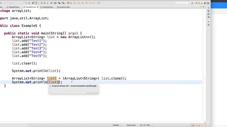Click the lightbulb tip icon in status bar
The image size is (227, 127).
[209, 126]
